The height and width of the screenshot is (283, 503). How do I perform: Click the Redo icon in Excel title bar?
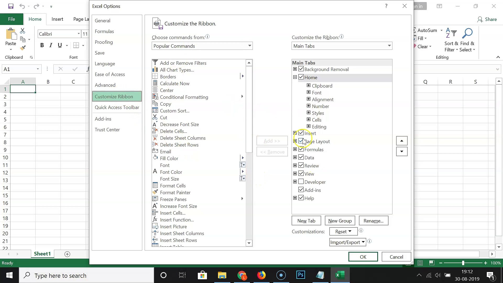pyautogui.click(x=36, y=6)
